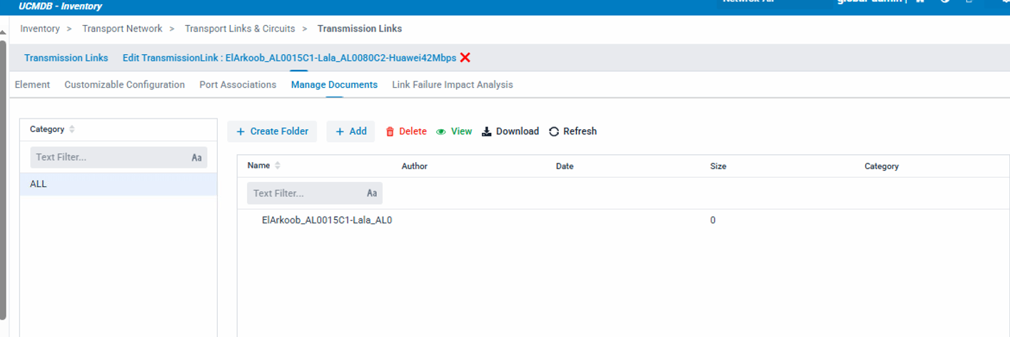The height and width of the screenshot is (337, 1010).
Task: Click the plus icon on Create Folder
Action: [x=241, y=132]
